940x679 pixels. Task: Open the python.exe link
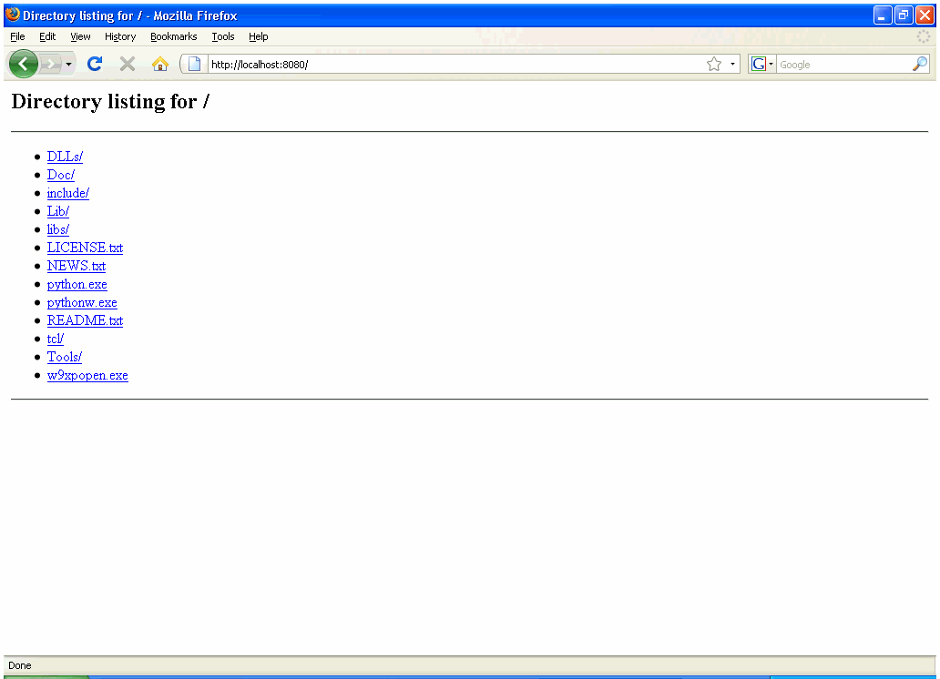(x=77, y=284)
